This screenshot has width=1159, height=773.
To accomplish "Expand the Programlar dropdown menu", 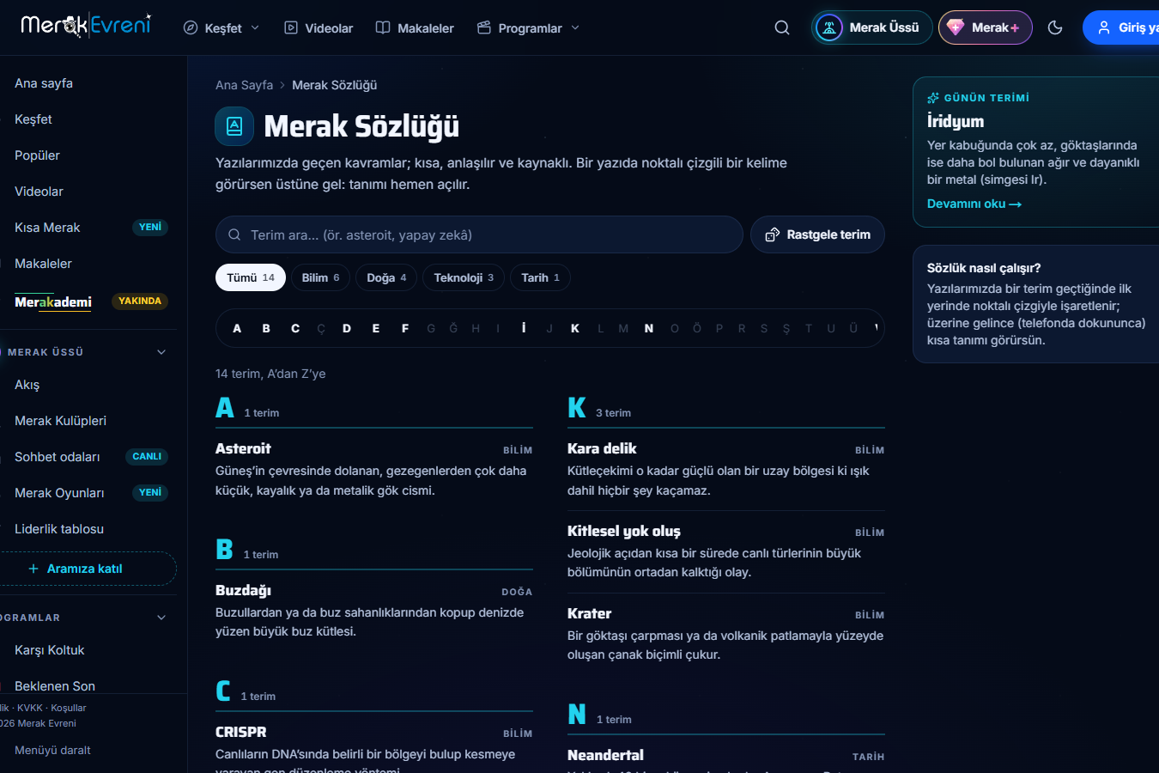I will (529, 28).
